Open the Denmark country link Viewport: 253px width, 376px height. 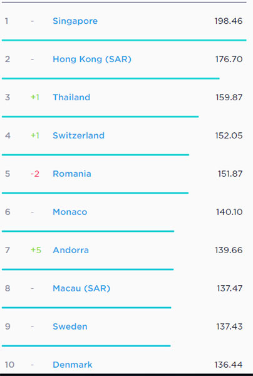click(x=73, y=365)
